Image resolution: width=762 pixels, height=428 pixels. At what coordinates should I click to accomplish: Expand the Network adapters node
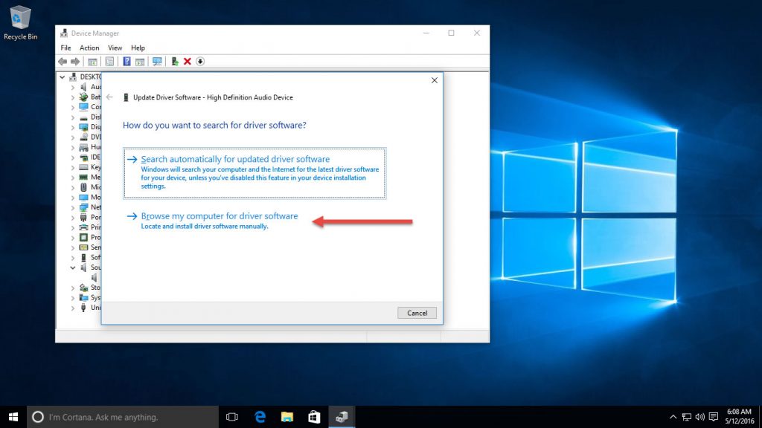click(x=73, y=207)
